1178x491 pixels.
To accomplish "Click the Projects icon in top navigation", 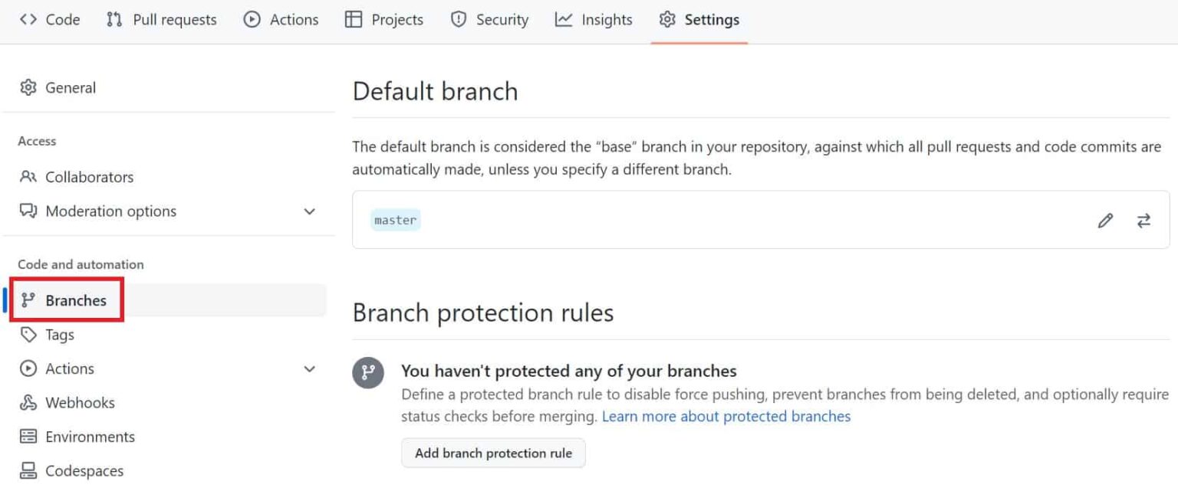I will pyautogui.click(x=355, y=19).
